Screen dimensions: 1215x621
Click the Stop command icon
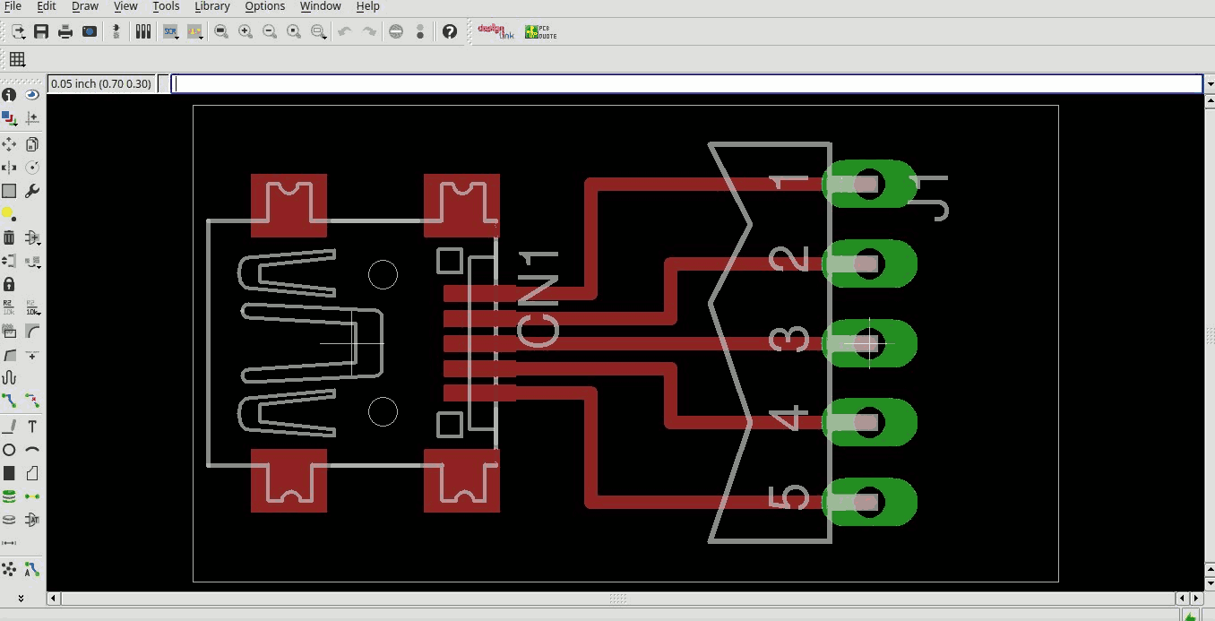click(397, 31)
